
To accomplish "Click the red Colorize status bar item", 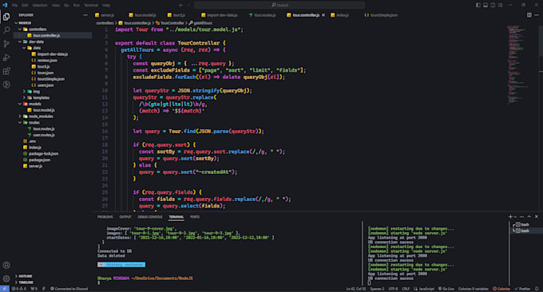I will pyautogui.click(x=501, y=289).
